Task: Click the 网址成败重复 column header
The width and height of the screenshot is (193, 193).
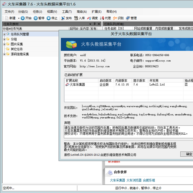Action: point(143,29)
